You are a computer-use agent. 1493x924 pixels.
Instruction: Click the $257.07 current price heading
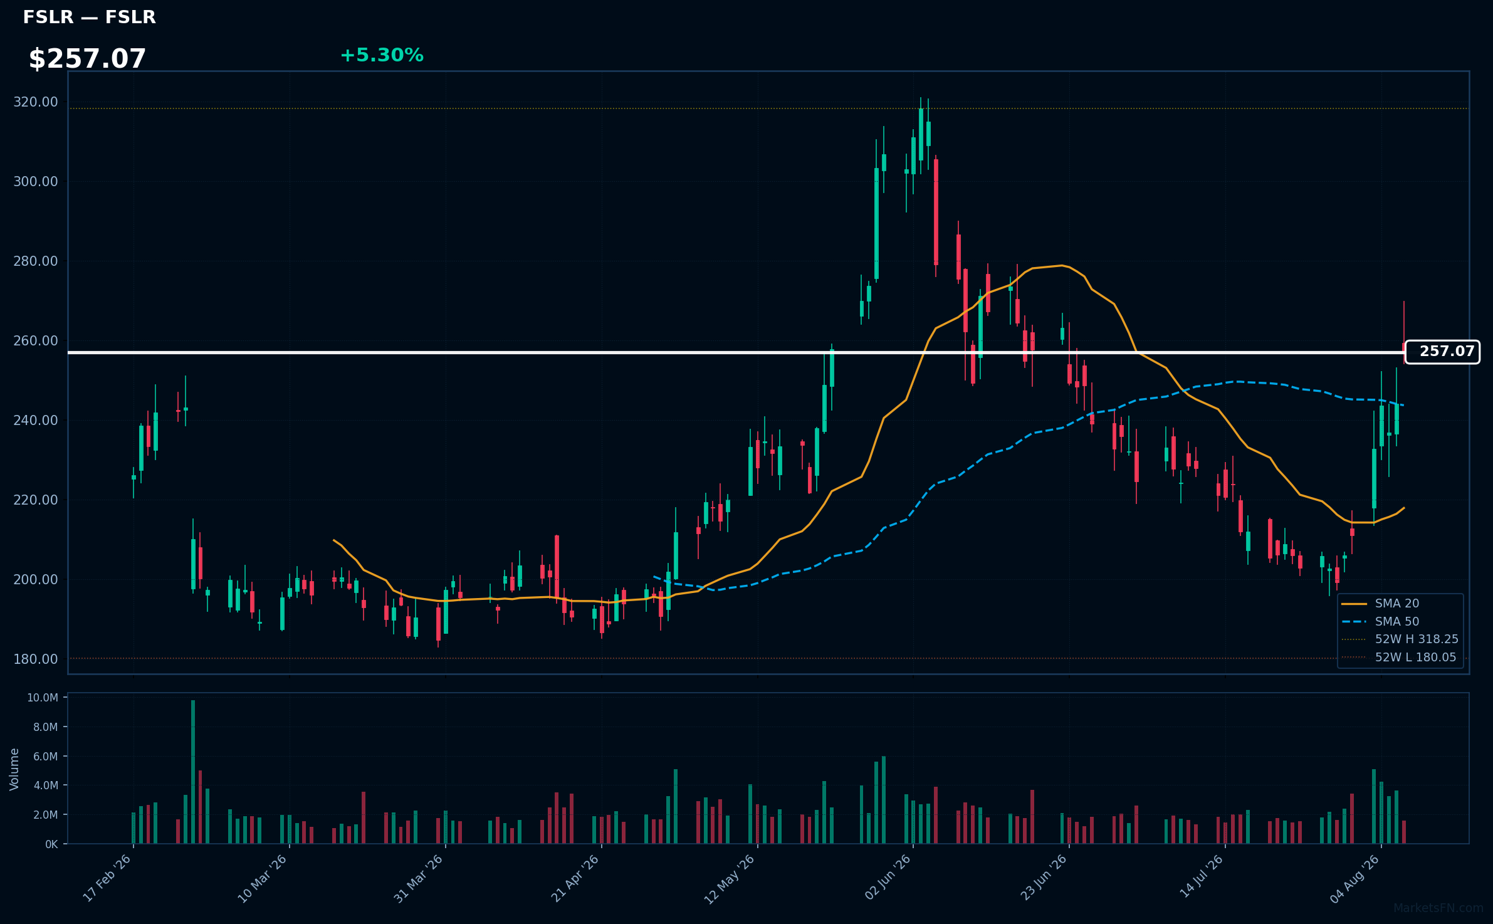coord(87,59)
